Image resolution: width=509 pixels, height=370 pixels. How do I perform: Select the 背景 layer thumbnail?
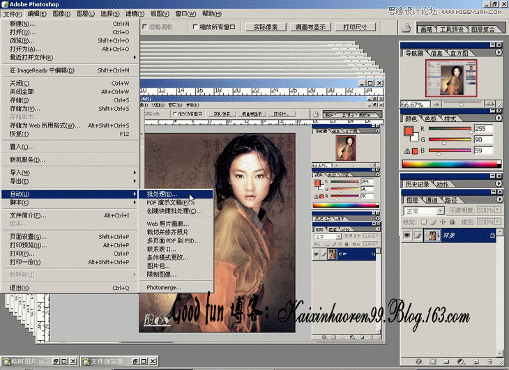(x=432, y=236)
